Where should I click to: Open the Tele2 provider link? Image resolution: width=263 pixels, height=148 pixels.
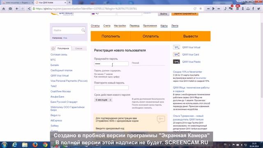click(53, 86)
